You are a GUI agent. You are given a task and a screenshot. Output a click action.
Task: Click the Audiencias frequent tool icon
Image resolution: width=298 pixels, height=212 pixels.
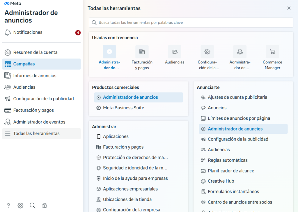[175, 52]
